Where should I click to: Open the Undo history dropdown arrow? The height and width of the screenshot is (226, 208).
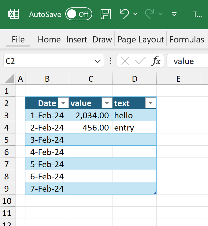point(135,14)
